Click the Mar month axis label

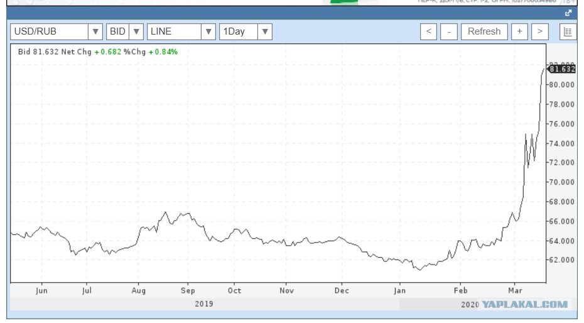pyautogui.click(x=515, y=290)
